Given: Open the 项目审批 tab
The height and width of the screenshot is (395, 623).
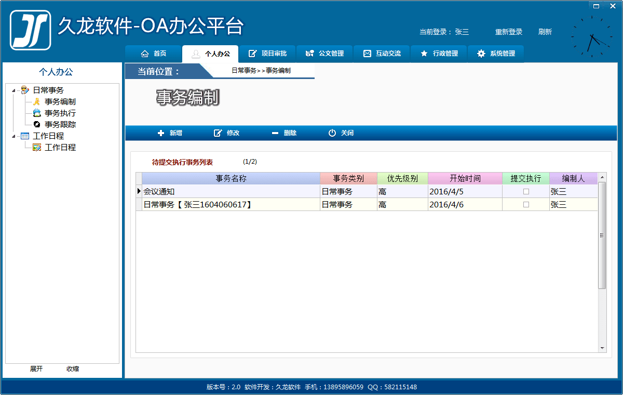Looking at the screenshot, I should point(267,54).
